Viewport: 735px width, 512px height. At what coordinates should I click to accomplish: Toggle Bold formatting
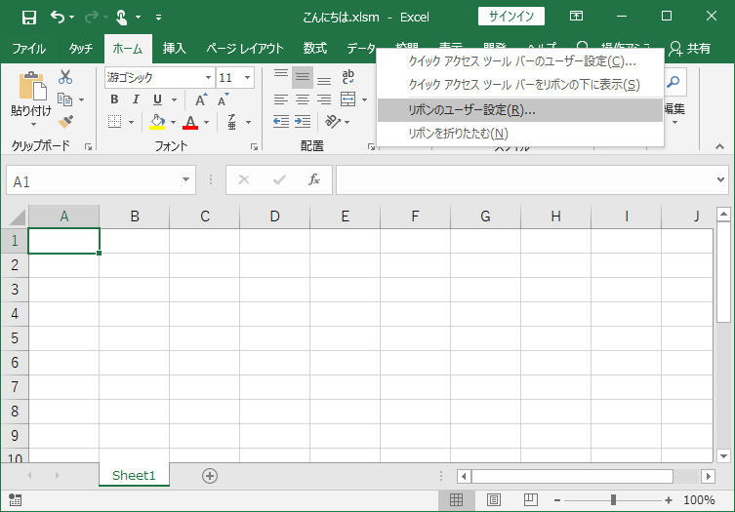(x=114, y=99)
